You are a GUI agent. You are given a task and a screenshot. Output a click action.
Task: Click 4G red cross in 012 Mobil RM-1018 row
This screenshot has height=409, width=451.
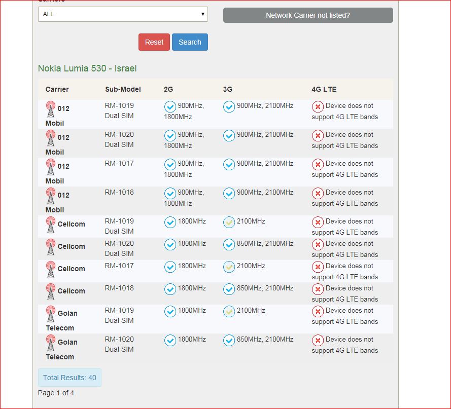318,194
